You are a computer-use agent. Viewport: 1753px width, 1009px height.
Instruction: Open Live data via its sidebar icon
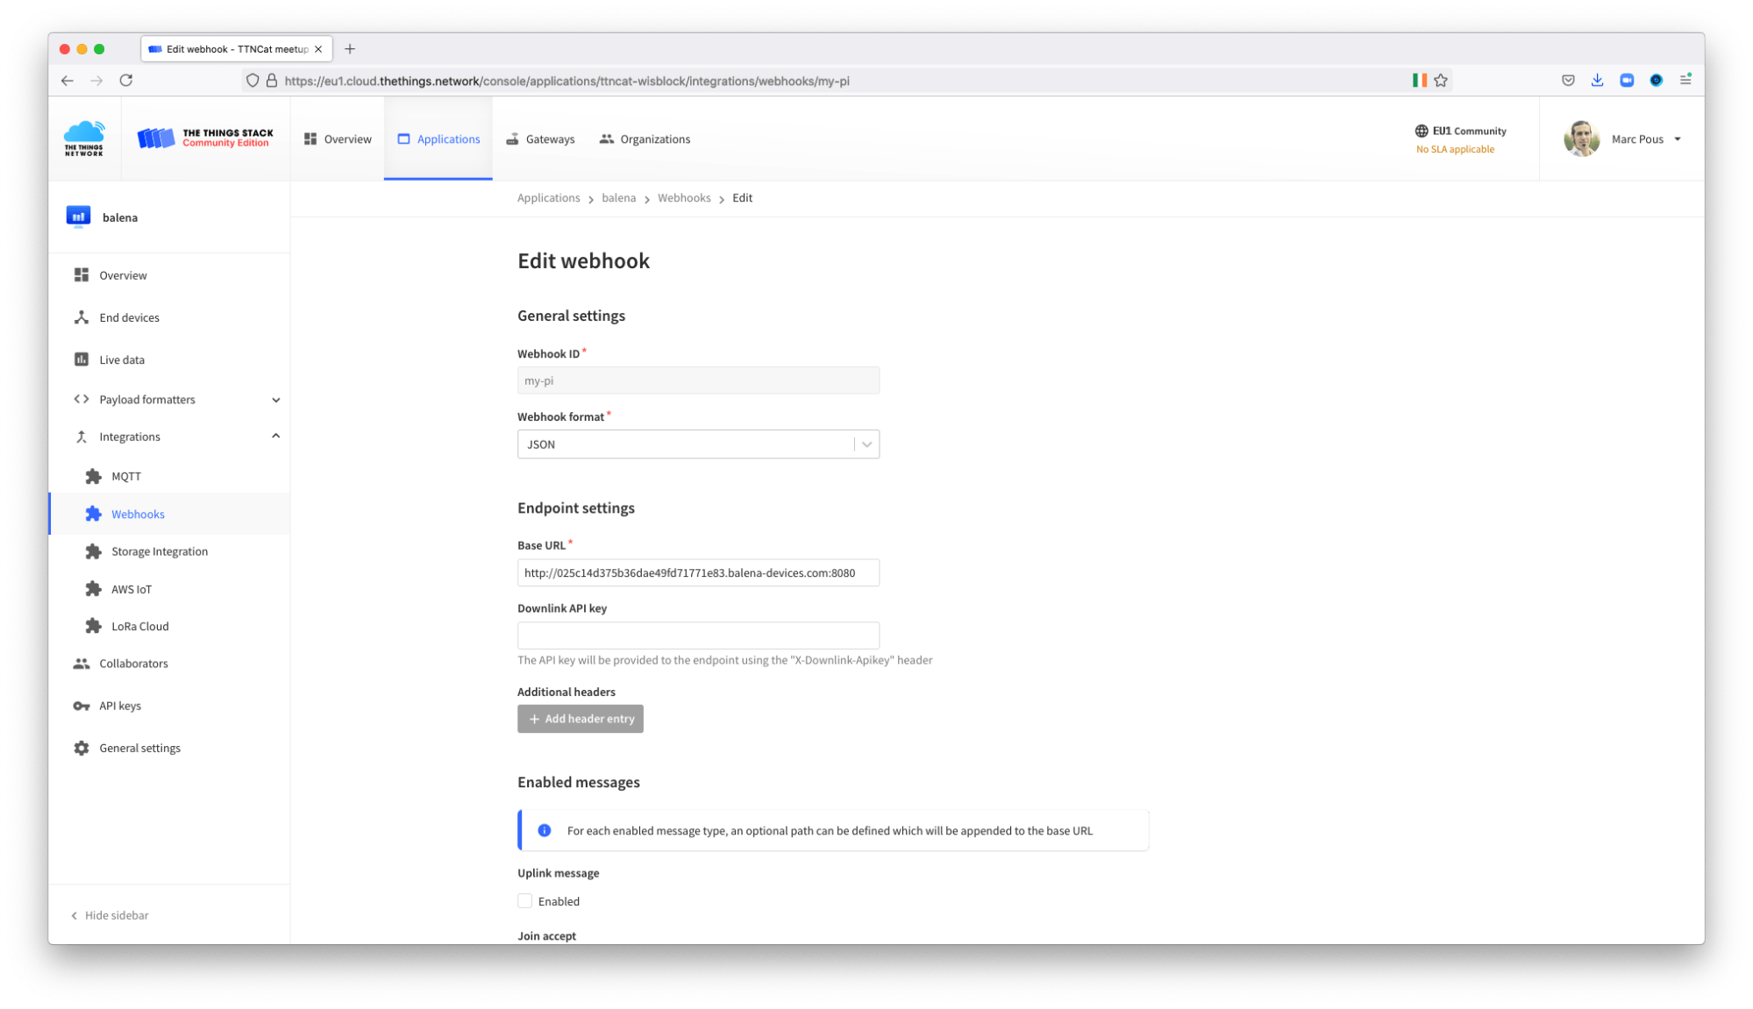point(82,359)
